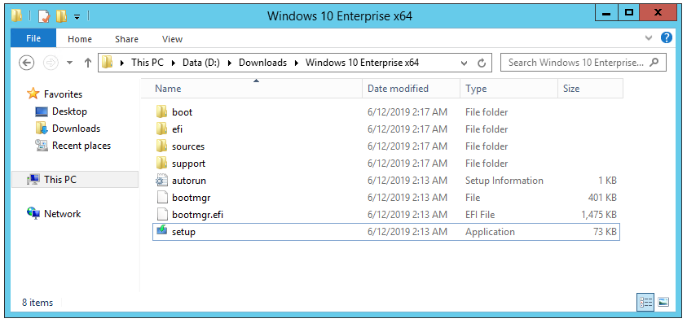Click the setup application icon
687x323 pixels.
(161, 230)
